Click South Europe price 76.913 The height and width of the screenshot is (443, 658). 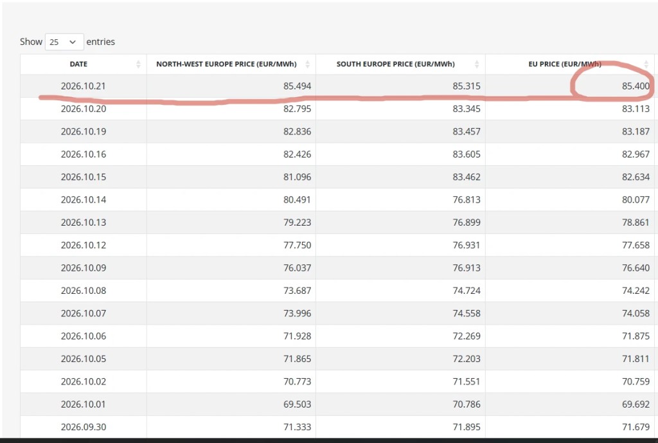pyautogui.click(x=467, y=267)
